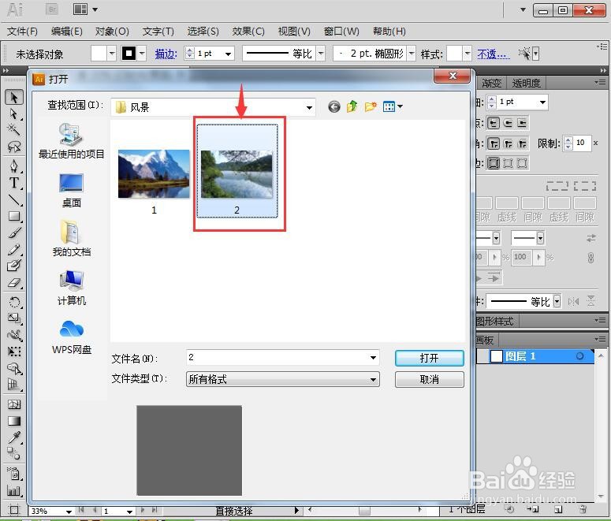The height and width of the screenshot is (521, 611).
Task: Select the Pen tool
Action: [x=14, y=166]
